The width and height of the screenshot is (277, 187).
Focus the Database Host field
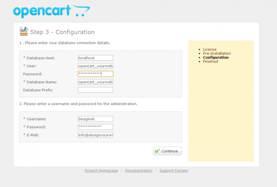pos(96,58)
